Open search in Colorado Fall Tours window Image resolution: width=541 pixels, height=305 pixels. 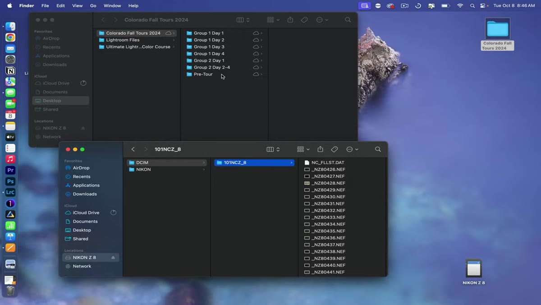tap(348, 20)
